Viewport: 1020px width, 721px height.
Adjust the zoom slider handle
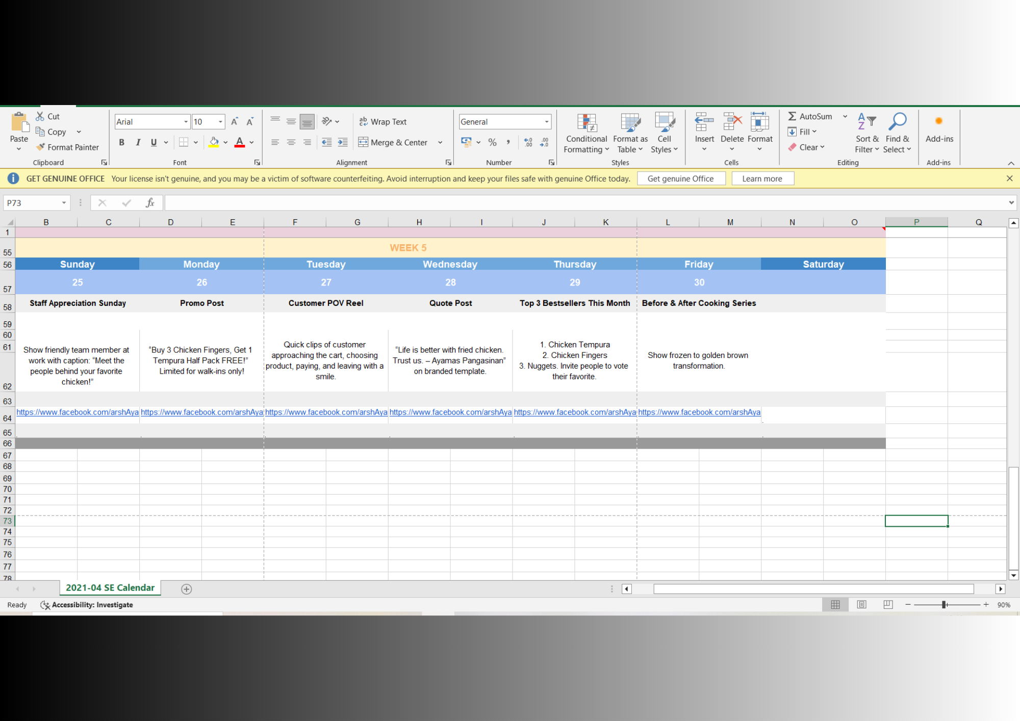tap(944, 604)
